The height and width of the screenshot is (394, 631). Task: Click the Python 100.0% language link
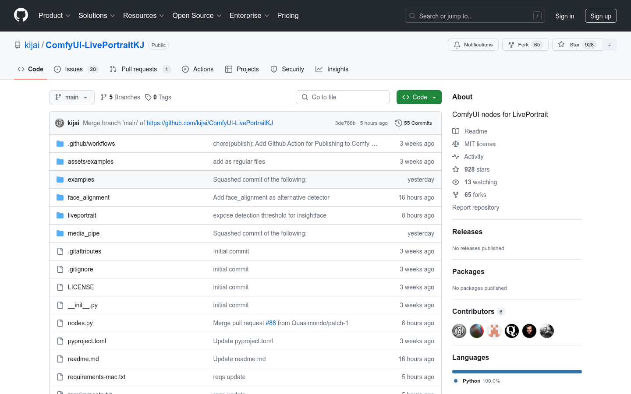tap(477, 381)
